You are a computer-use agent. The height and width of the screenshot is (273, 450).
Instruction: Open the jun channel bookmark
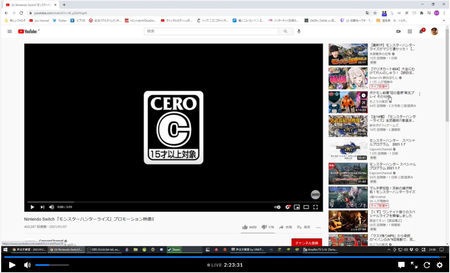click(x=39, y=21)
